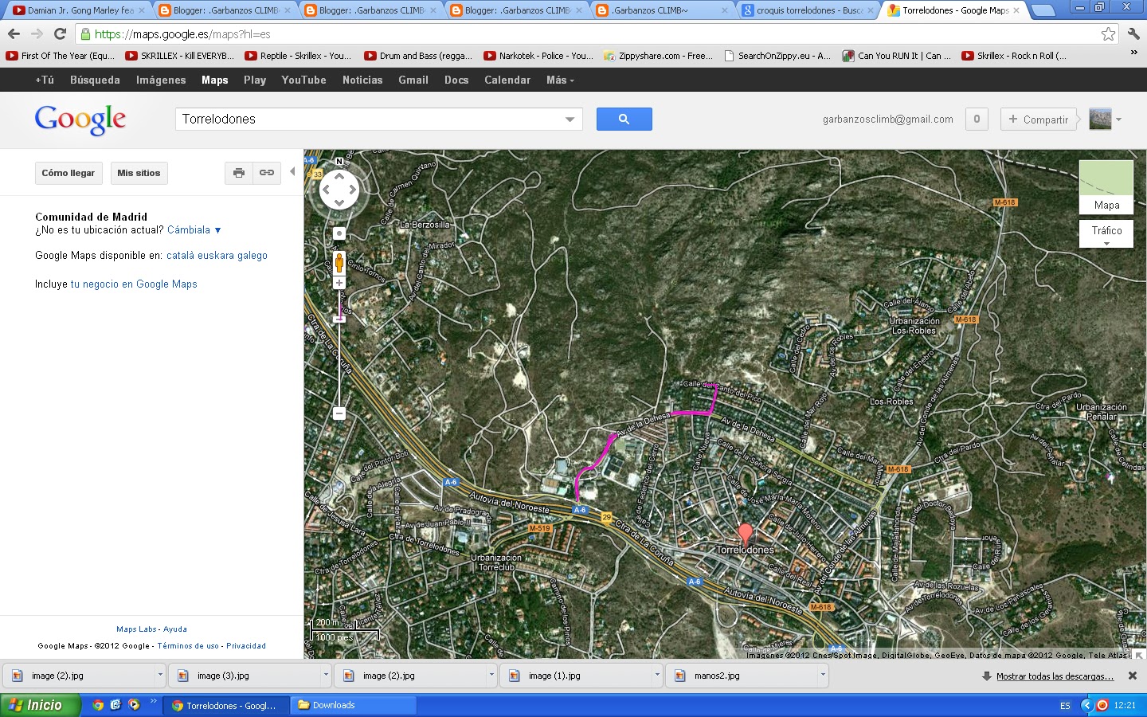Click the Cámbiala location link

194,230
